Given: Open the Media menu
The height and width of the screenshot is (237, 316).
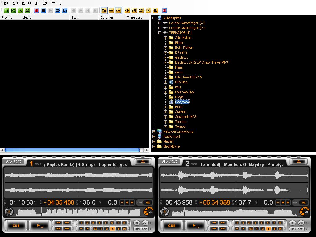Looking at the screenshot, I should 26,3.
